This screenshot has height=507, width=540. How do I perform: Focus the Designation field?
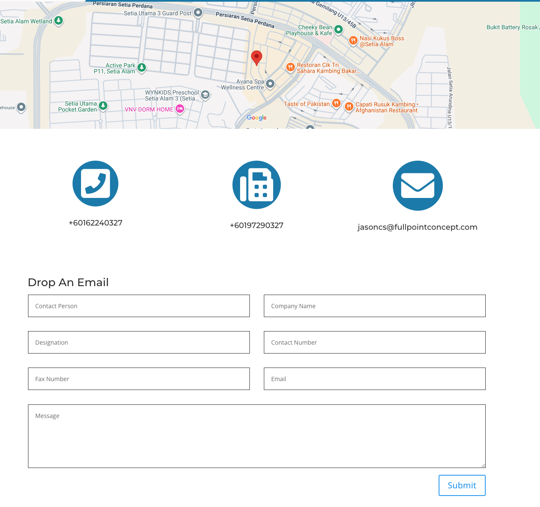coord(139,343)
